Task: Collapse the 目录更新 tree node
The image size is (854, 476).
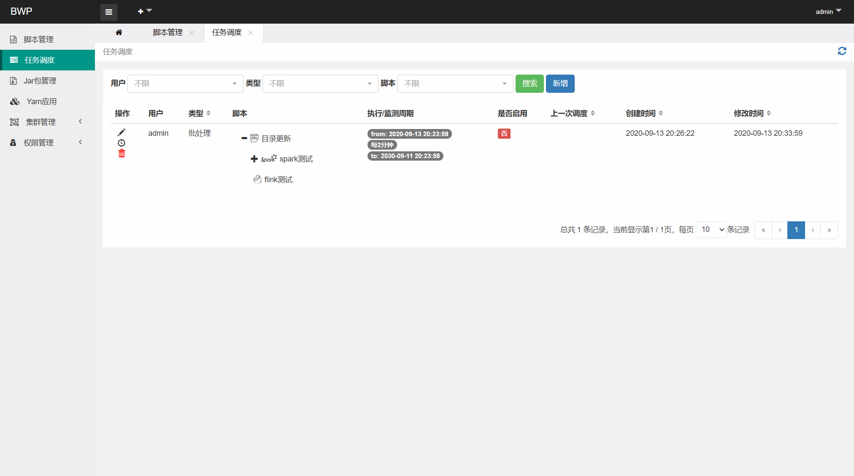Action: (244, 138)
